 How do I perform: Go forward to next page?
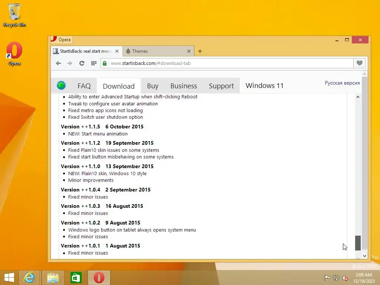click(x=69, y=63)
